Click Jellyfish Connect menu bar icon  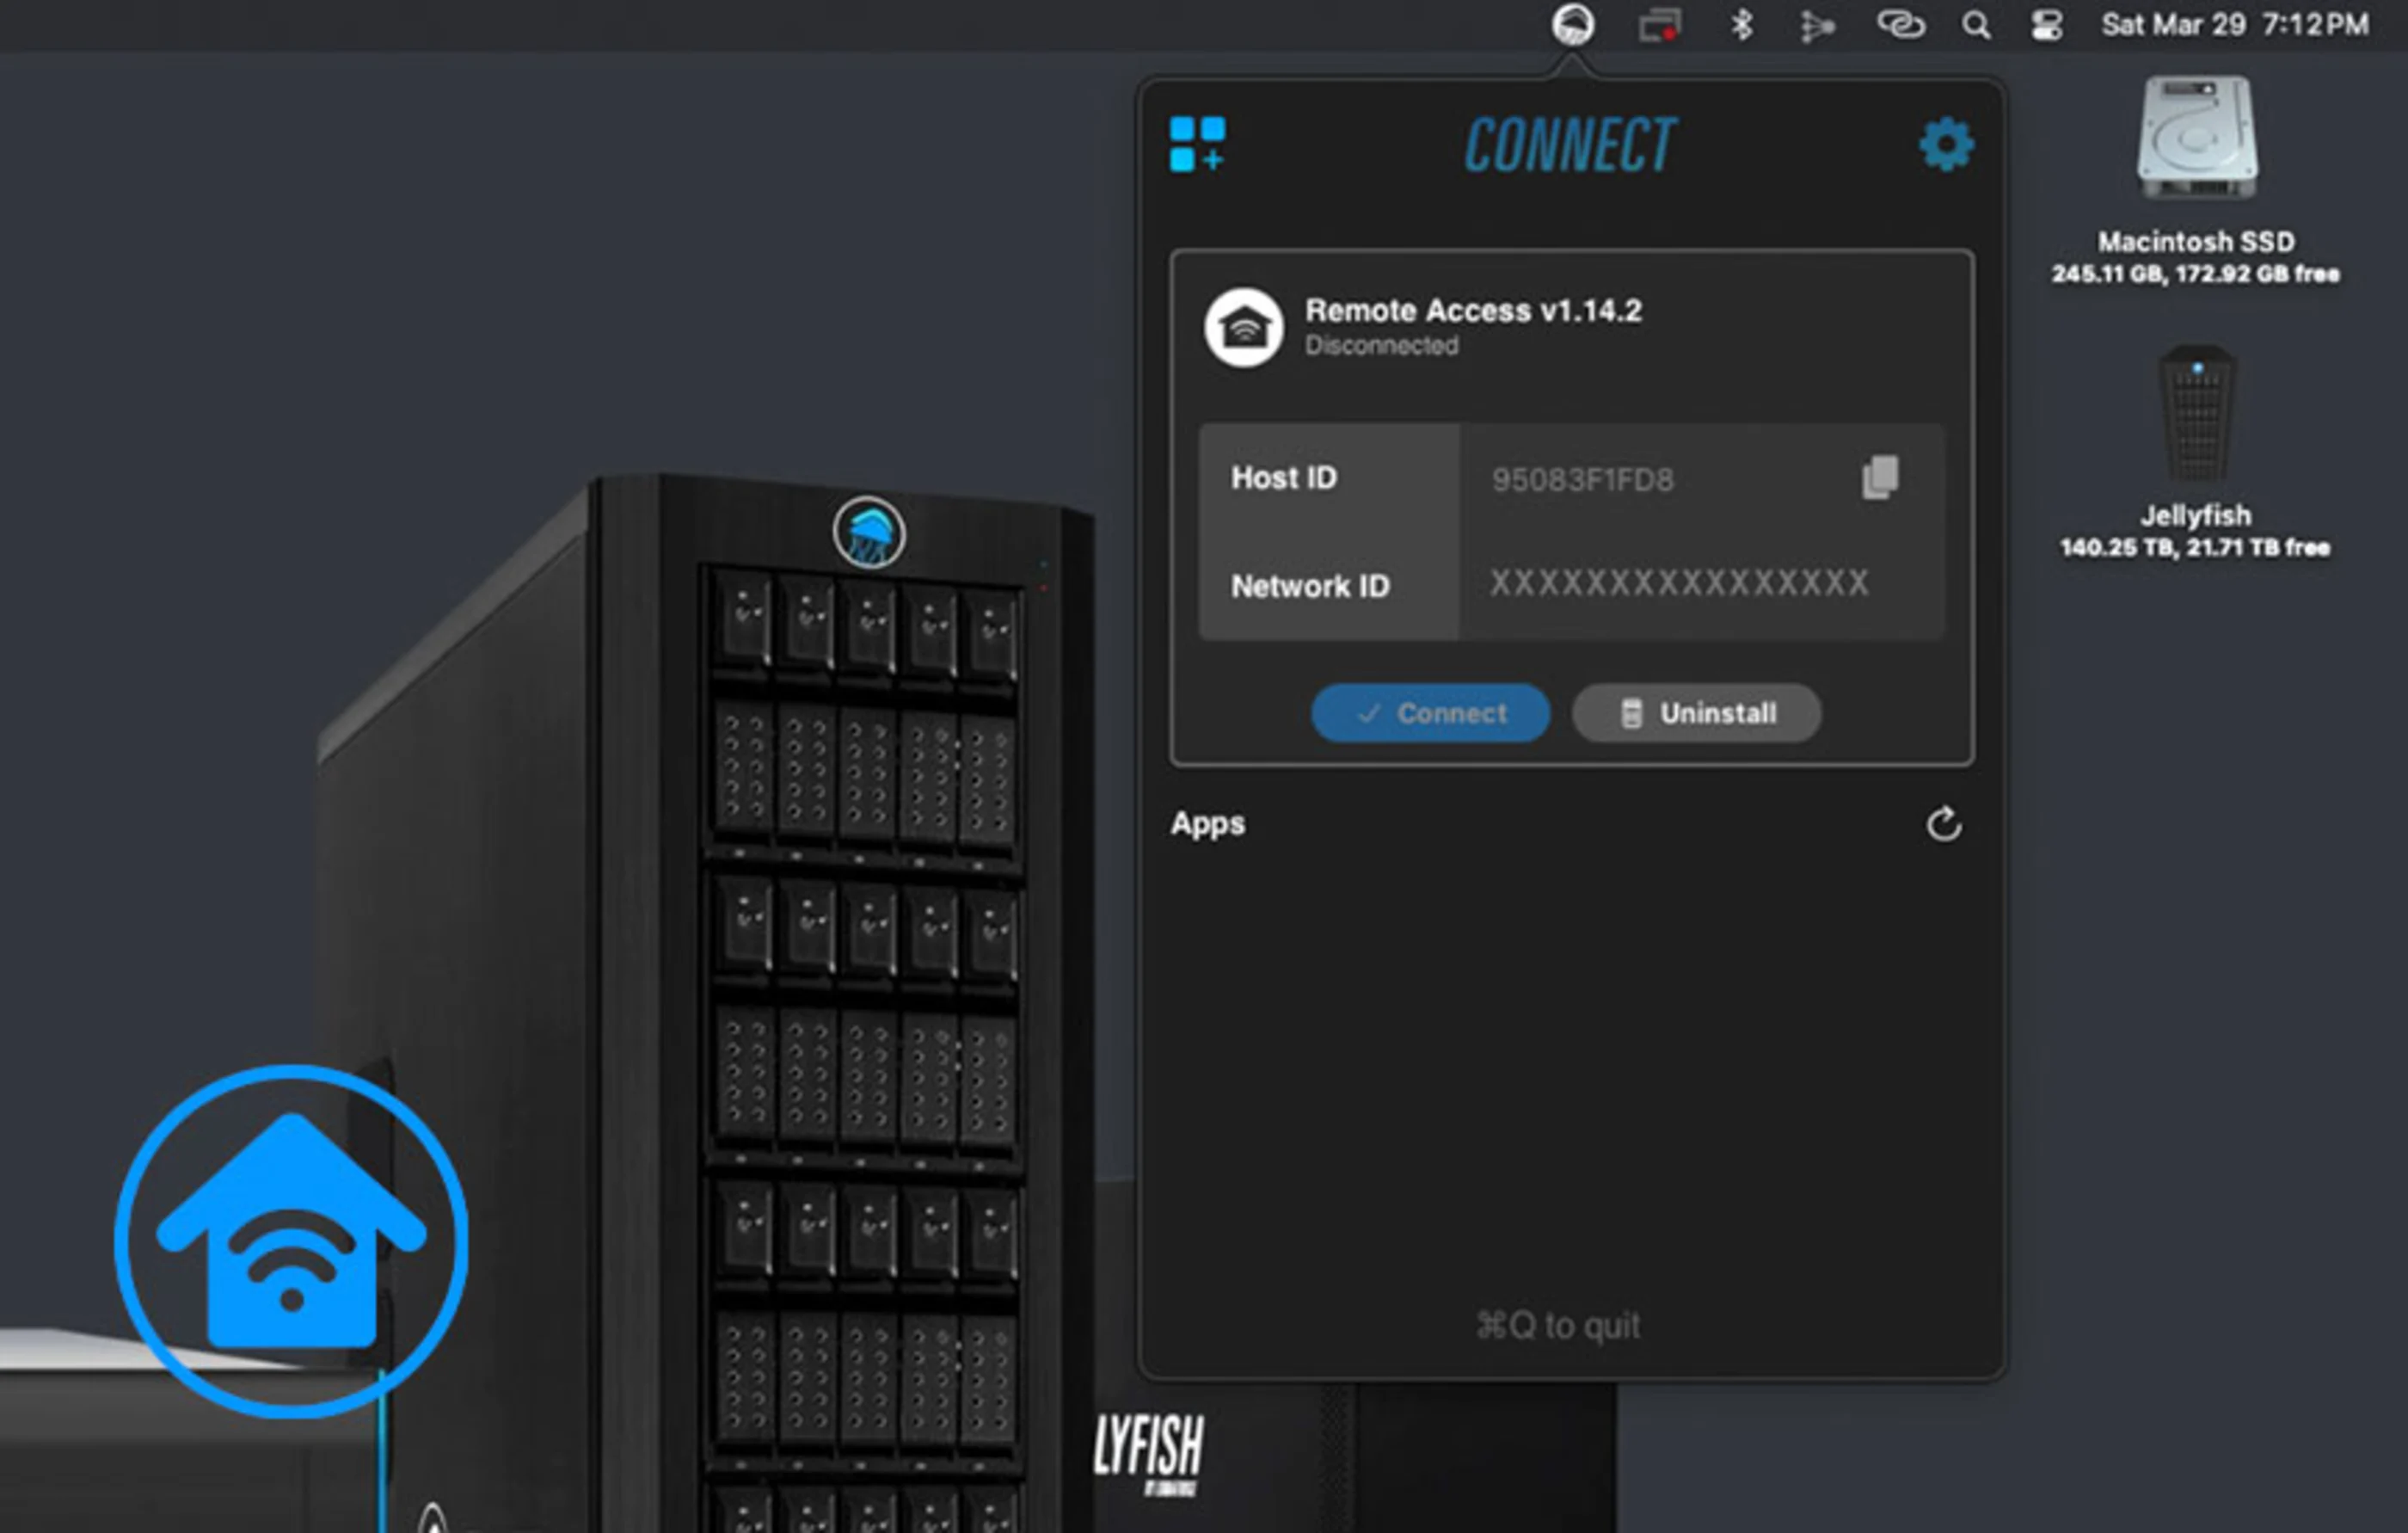click(1572, 24)
